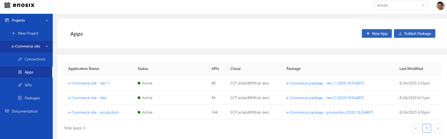Open the APIs icon in sidebar
The height and width of the screenshot is (139, 447).
20,85
